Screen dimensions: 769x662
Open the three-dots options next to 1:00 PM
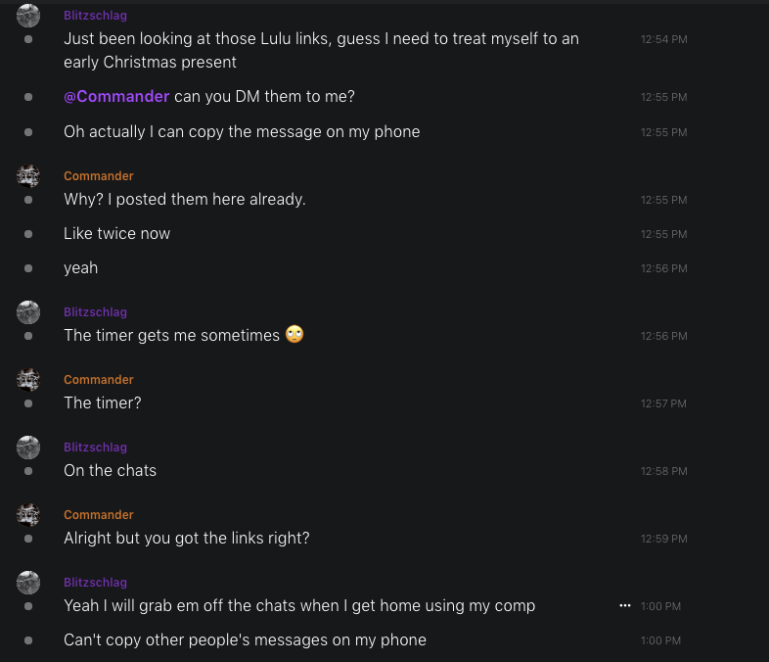pos(625,606)
